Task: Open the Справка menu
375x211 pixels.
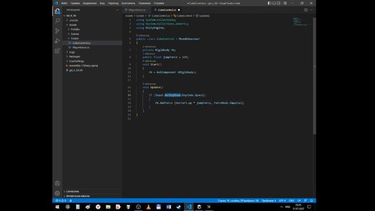Action: point(159,4)
